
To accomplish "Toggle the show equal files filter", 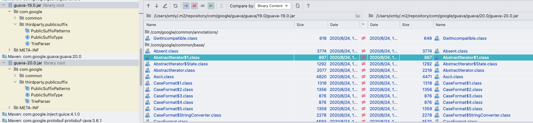I will (x=202, y=6).
